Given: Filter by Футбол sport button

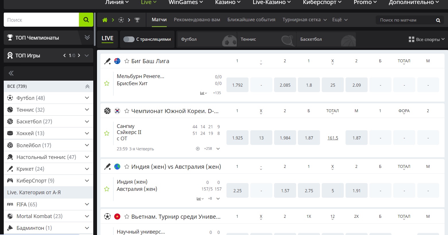Looking at the screenshot, I should click(x=207, y=39).
